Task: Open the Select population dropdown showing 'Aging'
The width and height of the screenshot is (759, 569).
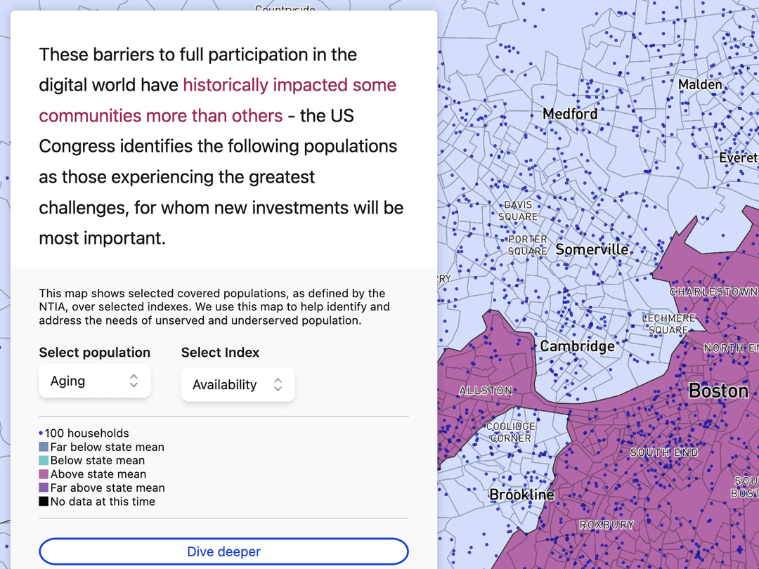Action: pos(94,380)
